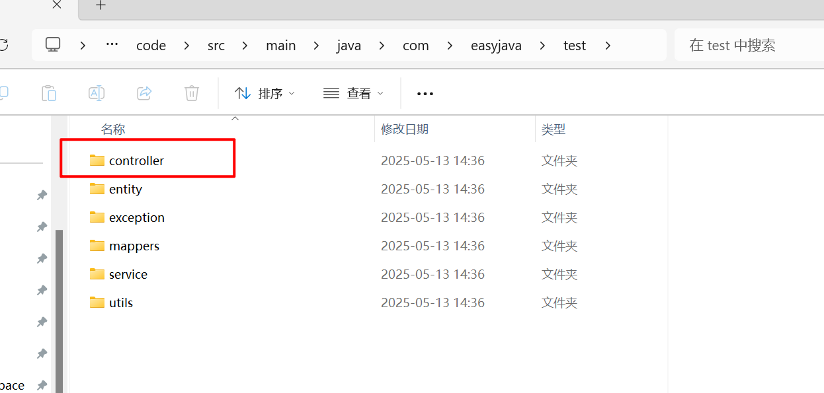Viewport: 824px width, 393px height.
Task: Click the paste clipboard icon
Action: pos(49,93)
